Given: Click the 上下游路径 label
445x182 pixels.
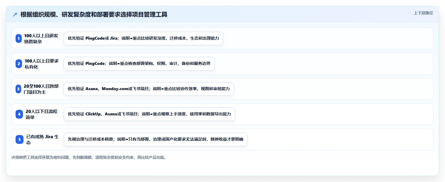Looking at the screenshot, I should coord(423,13).
